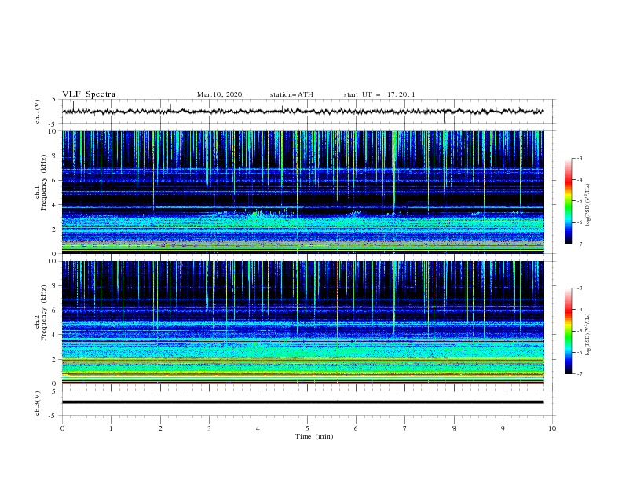
Task: Click the -5 label on ch.1 color scale
Action: (x=580, y=201)
